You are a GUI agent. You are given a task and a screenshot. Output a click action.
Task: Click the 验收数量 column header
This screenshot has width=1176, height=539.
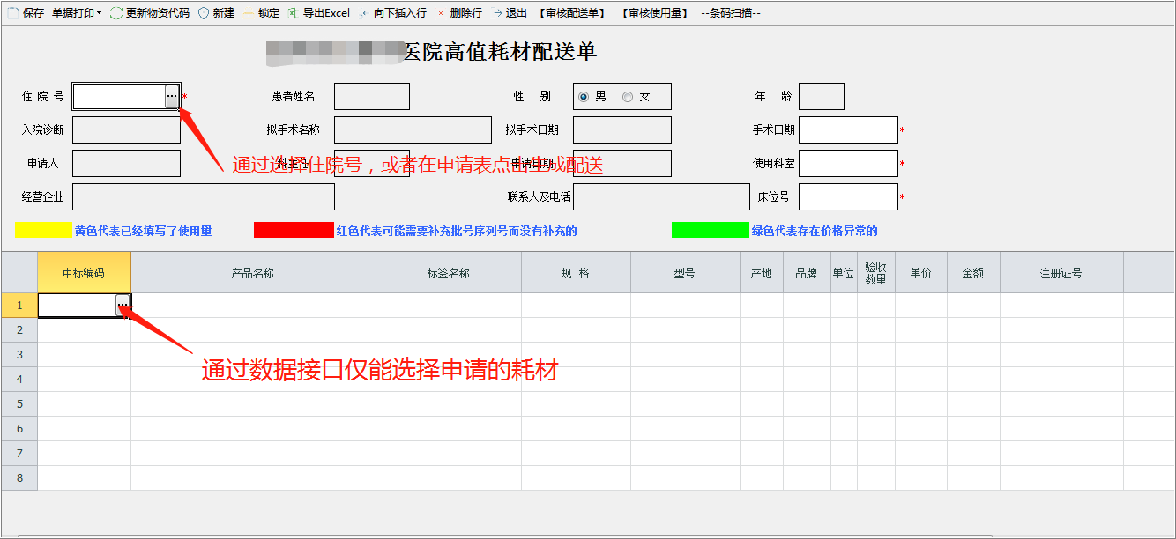876,273
